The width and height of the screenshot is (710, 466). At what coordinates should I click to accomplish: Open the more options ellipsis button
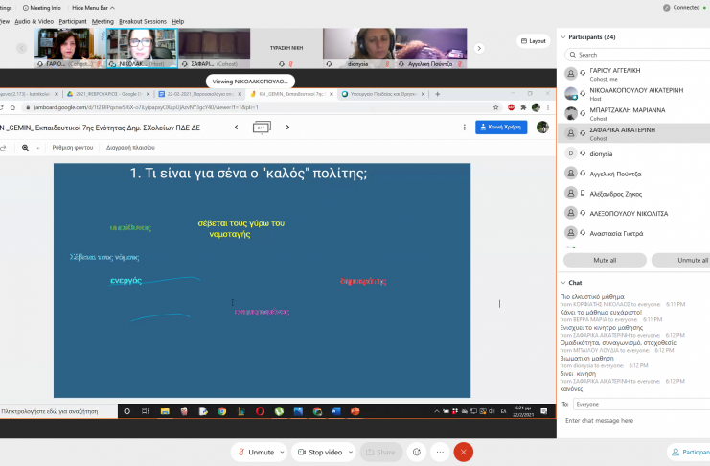[x=440, y=452]
